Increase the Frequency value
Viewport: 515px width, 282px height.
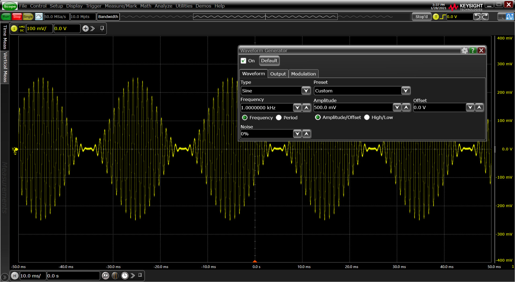[x=306, y=108]
